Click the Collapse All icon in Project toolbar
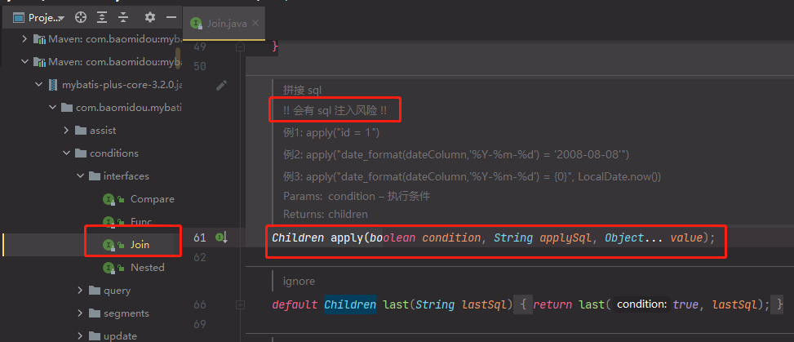The image size is (794, 342). pyautogui.click(x=123, y=17)
